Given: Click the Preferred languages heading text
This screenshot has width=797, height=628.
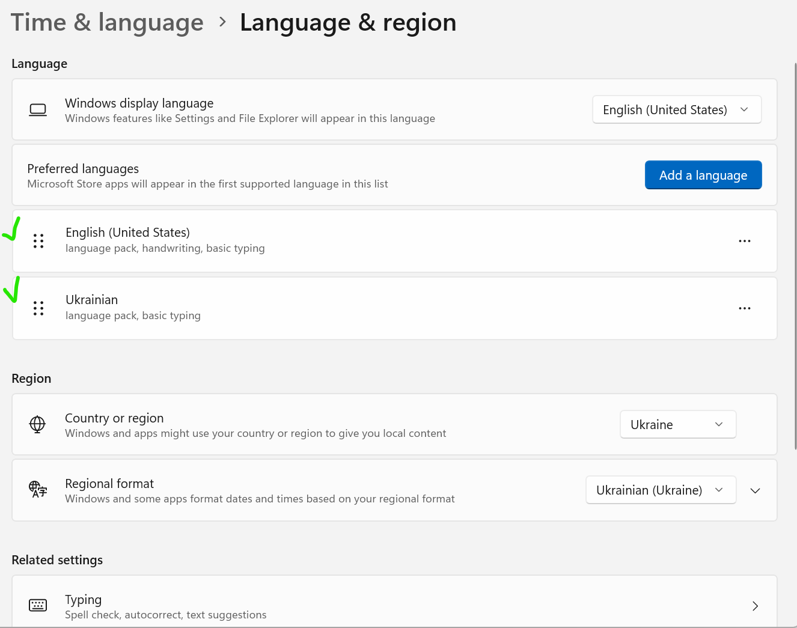Looking at the screenshot, I should point(83,169).
